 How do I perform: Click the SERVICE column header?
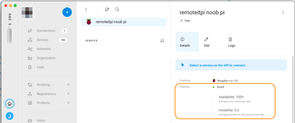click(91, 41)
